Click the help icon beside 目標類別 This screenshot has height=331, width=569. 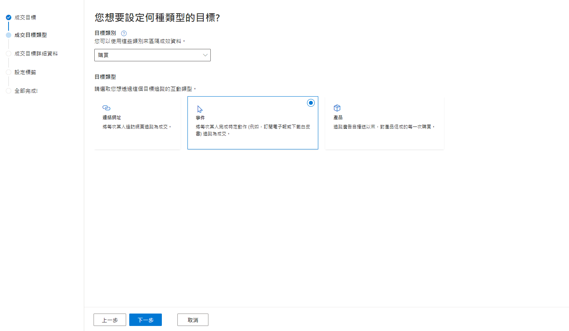[124, 33]
